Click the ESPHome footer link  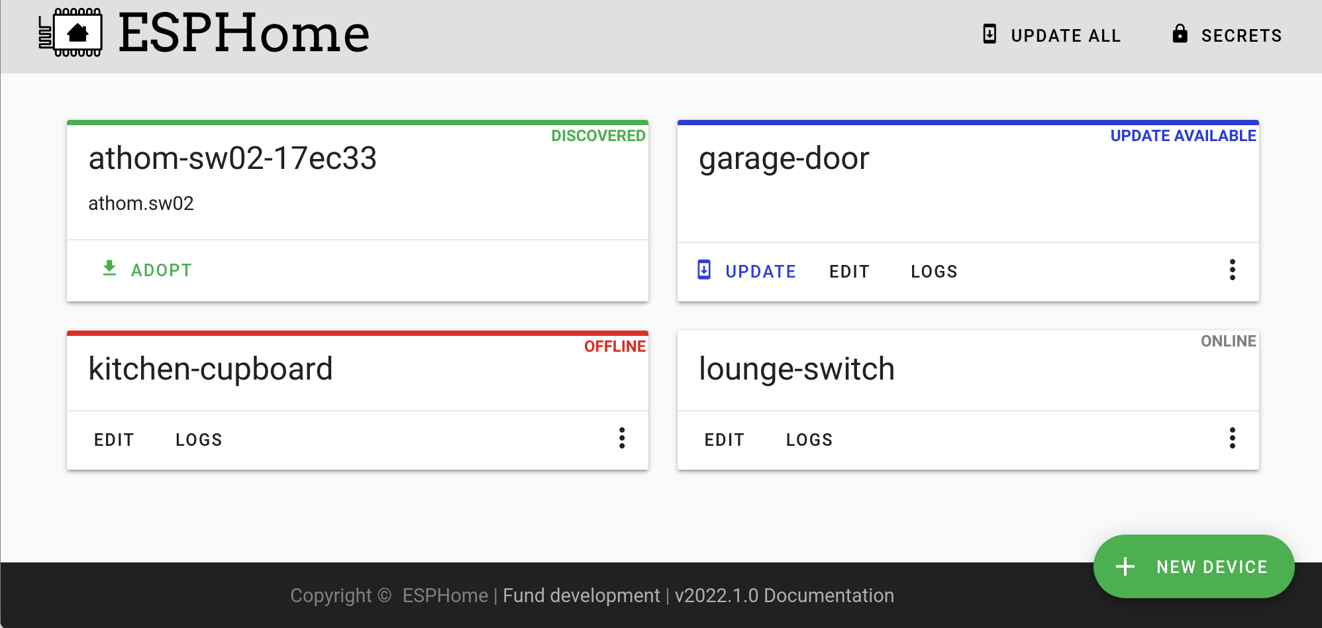(445, 596)
